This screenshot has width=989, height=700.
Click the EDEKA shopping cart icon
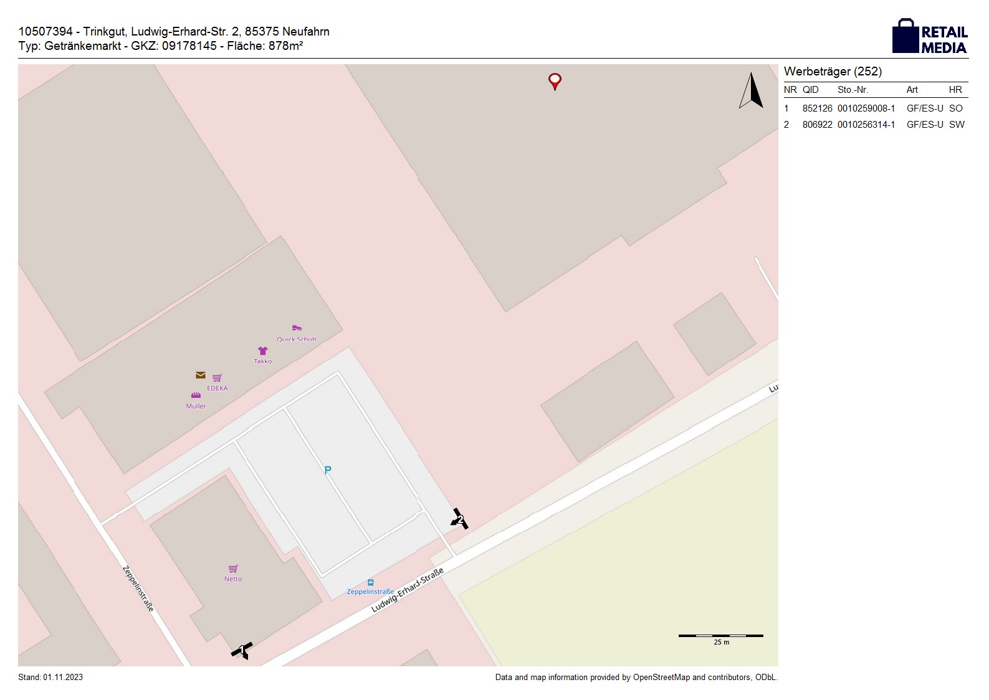tap(217, 378)
